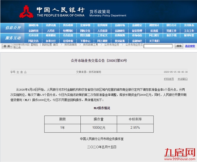Open the 法律法规 menu item
This screenshot has width=197, height=162.
tap(51, 25)
